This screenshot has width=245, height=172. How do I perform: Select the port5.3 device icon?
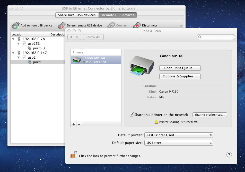tap(29, 48)
